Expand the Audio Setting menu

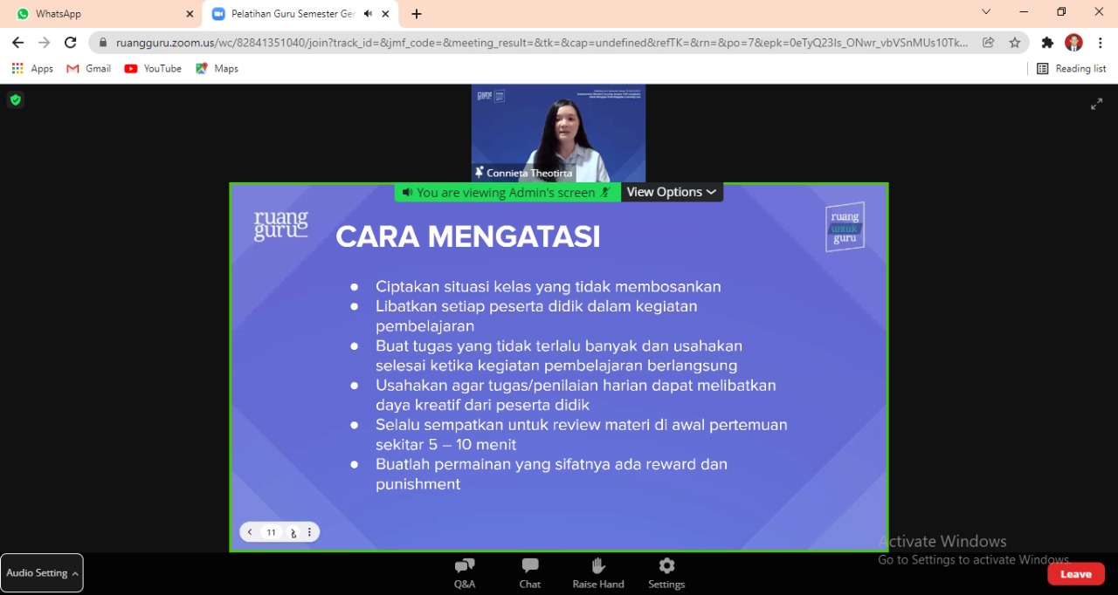point(42,573)
